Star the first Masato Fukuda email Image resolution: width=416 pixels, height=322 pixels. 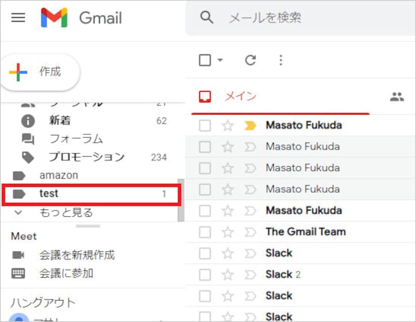pos(227,125)
